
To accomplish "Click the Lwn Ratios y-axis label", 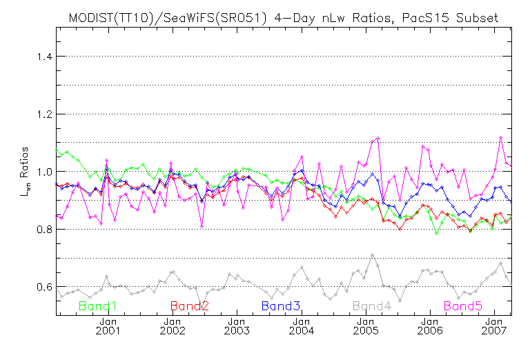I will coord(24,172).
